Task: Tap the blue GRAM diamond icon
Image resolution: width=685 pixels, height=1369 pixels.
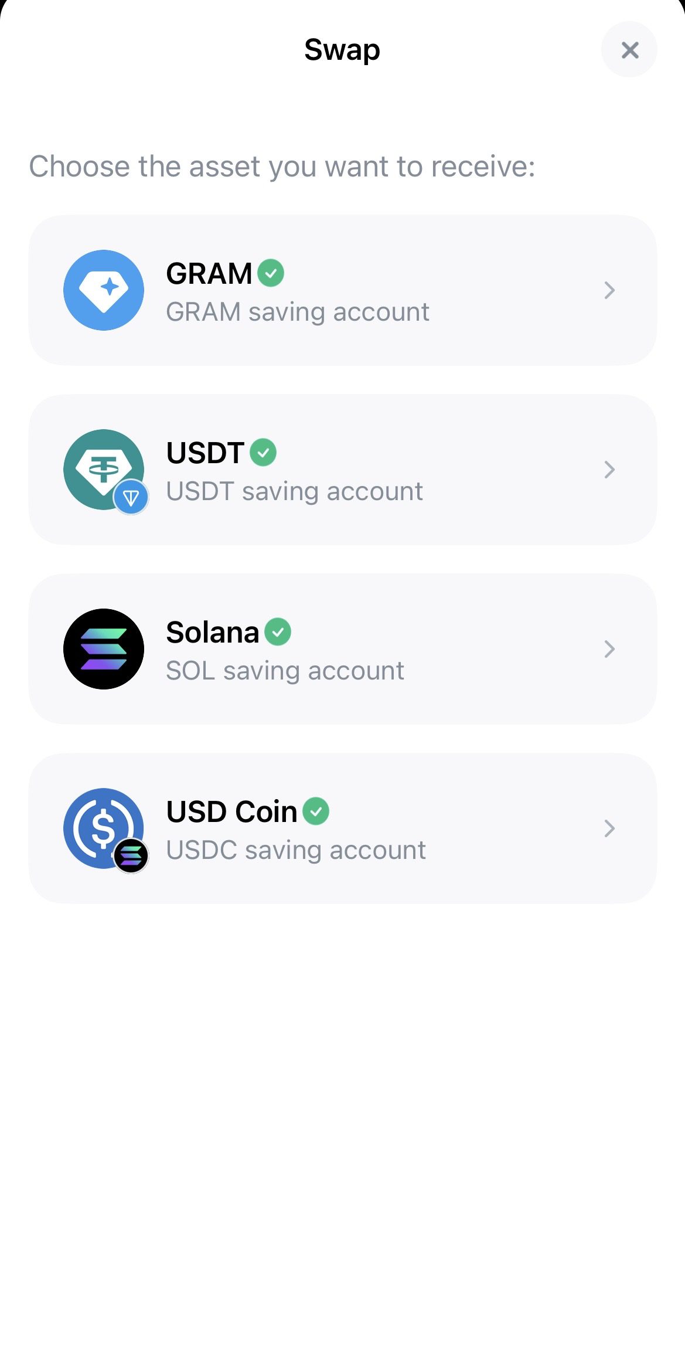Action: [104, 290]
